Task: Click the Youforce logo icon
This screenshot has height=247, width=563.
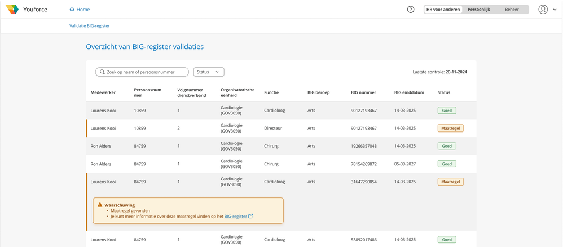Action: (x=12, y=9)
